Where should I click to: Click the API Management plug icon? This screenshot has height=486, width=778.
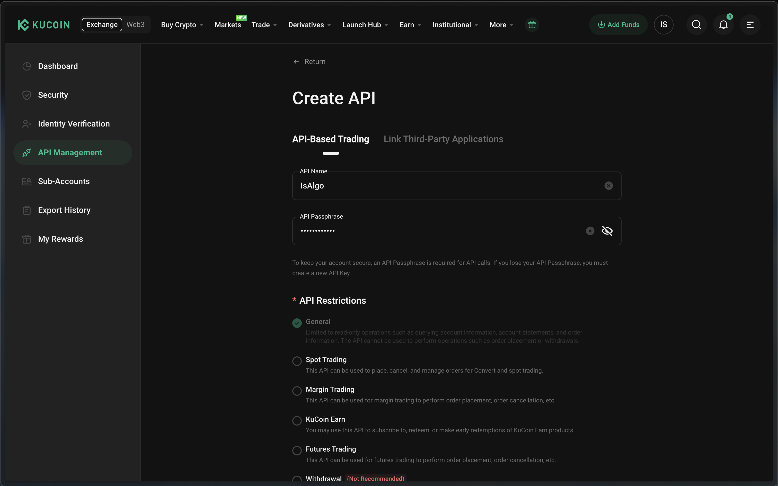coord(27,153)
